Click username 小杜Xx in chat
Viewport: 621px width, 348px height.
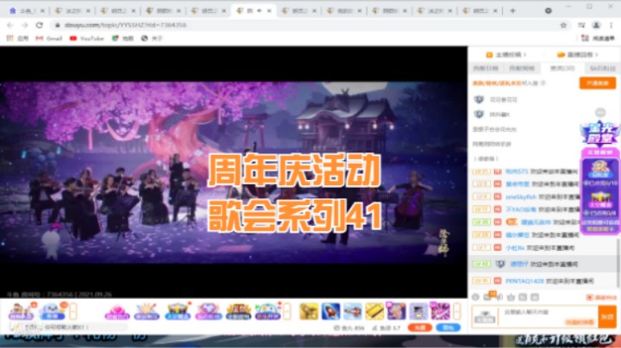point(515,247)
